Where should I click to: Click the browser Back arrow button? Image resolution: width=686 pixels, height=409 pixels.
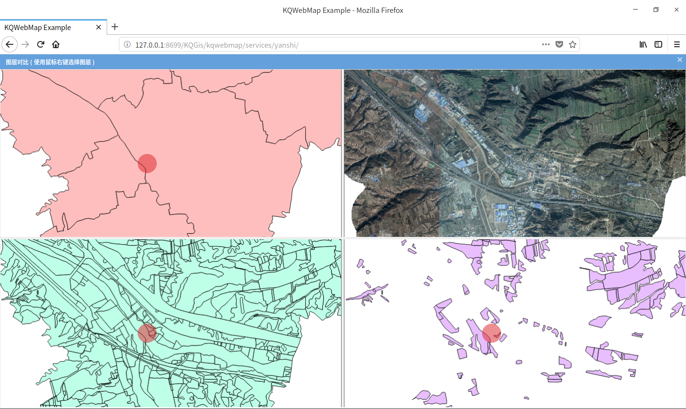[10, 44]
